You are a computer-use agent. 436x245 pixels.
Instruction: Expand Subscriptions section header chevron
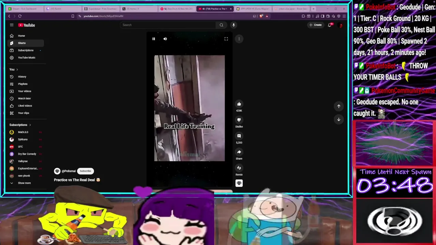coord(30,125)
